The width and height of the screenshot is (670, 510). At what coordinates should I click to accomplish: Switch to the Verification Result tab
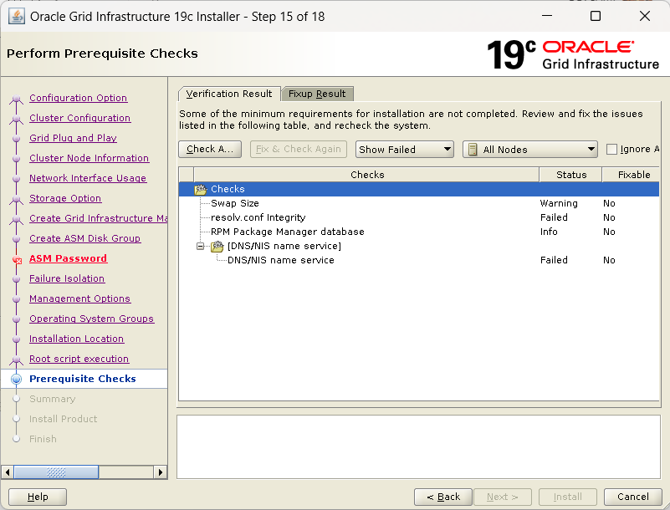[229, 94]
